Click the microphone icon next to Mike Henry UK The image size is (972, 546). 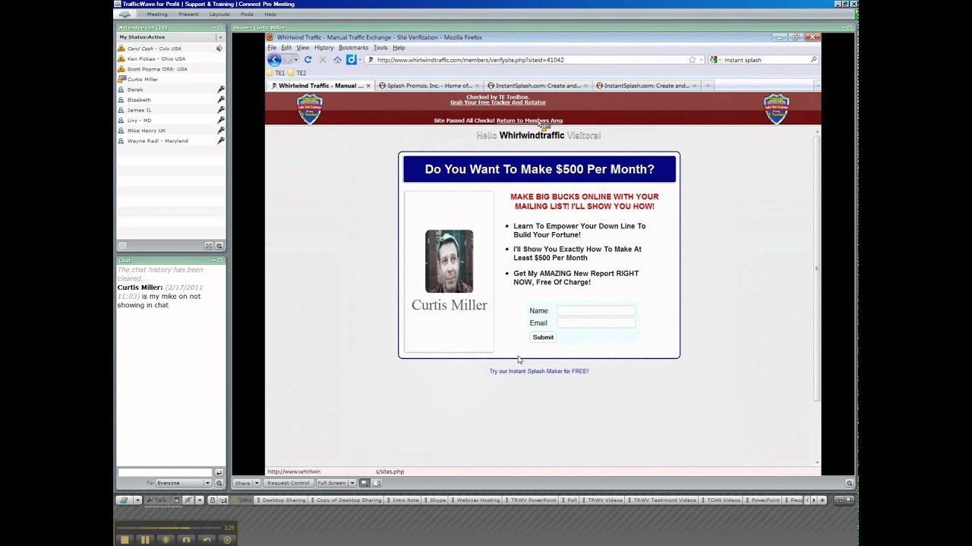tap(221, 130)
